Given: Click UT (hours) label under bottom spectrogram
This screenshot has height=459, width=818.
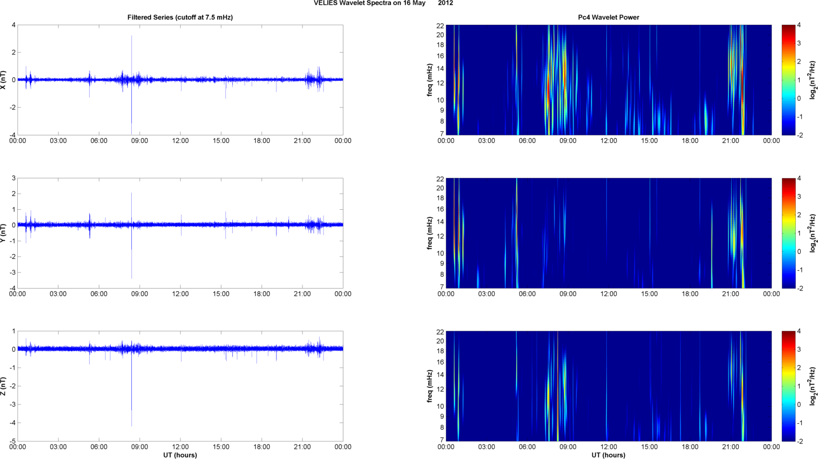Looking at the screenshot, I should pyautogui.click(x=608, y=455).
